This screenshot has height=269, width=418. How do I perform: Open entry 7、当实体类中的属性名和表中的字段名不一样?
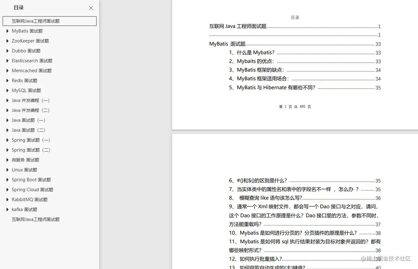pyautogui.click(x=305, y=189)
